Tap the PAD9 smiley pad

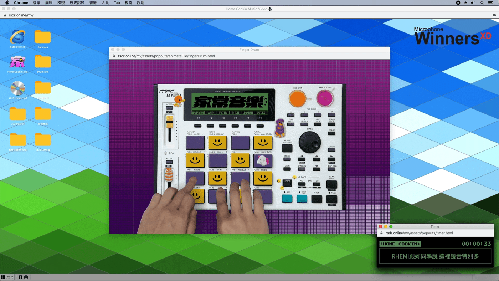pyautogui.click(x=195, y=160)
